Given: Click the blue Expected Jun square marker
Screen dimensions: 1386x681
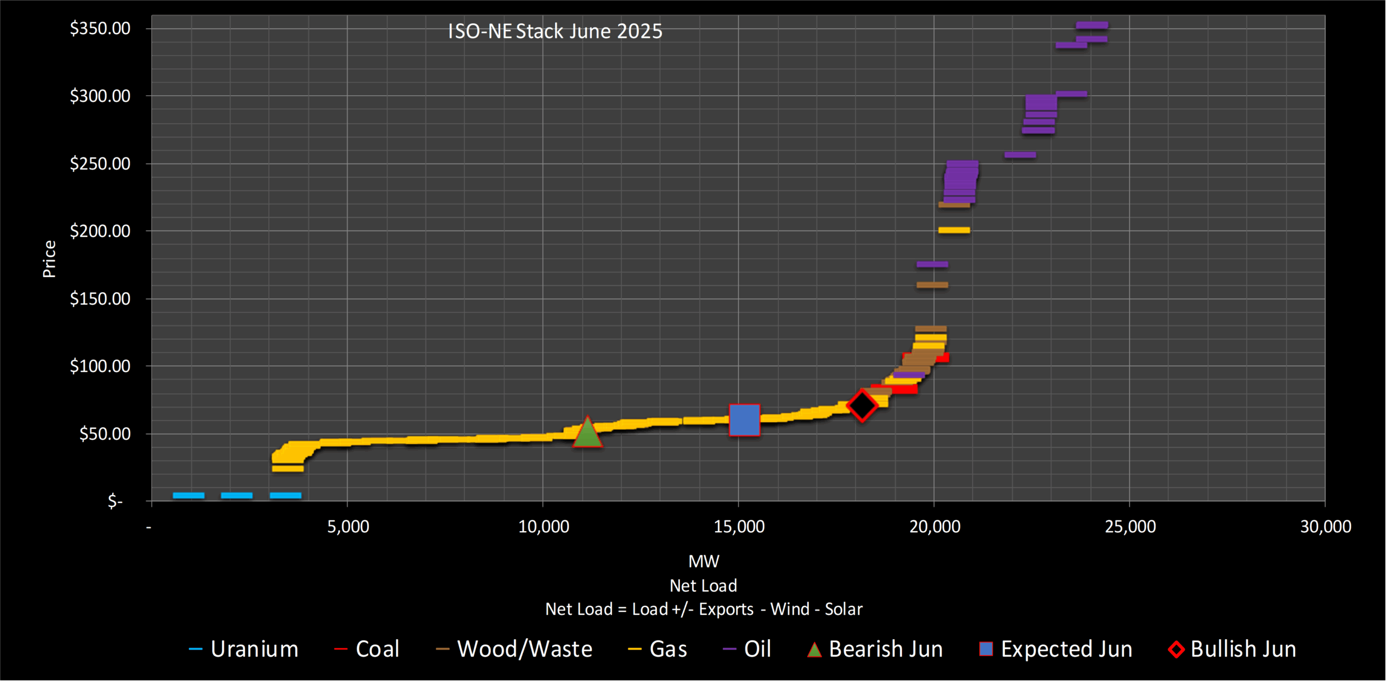Looking at the screenshot, I should tap(744, 420).
